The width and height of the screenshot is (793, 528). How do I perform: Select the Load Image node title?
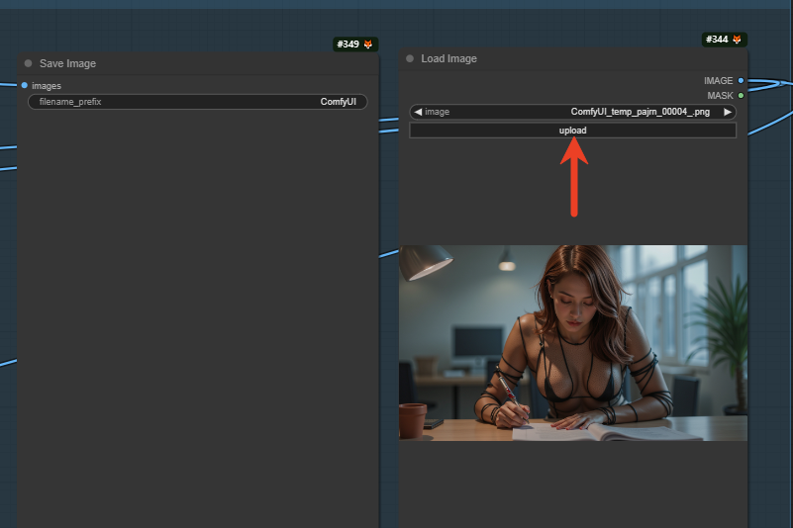pyautogui.click(x=449, y=58)
